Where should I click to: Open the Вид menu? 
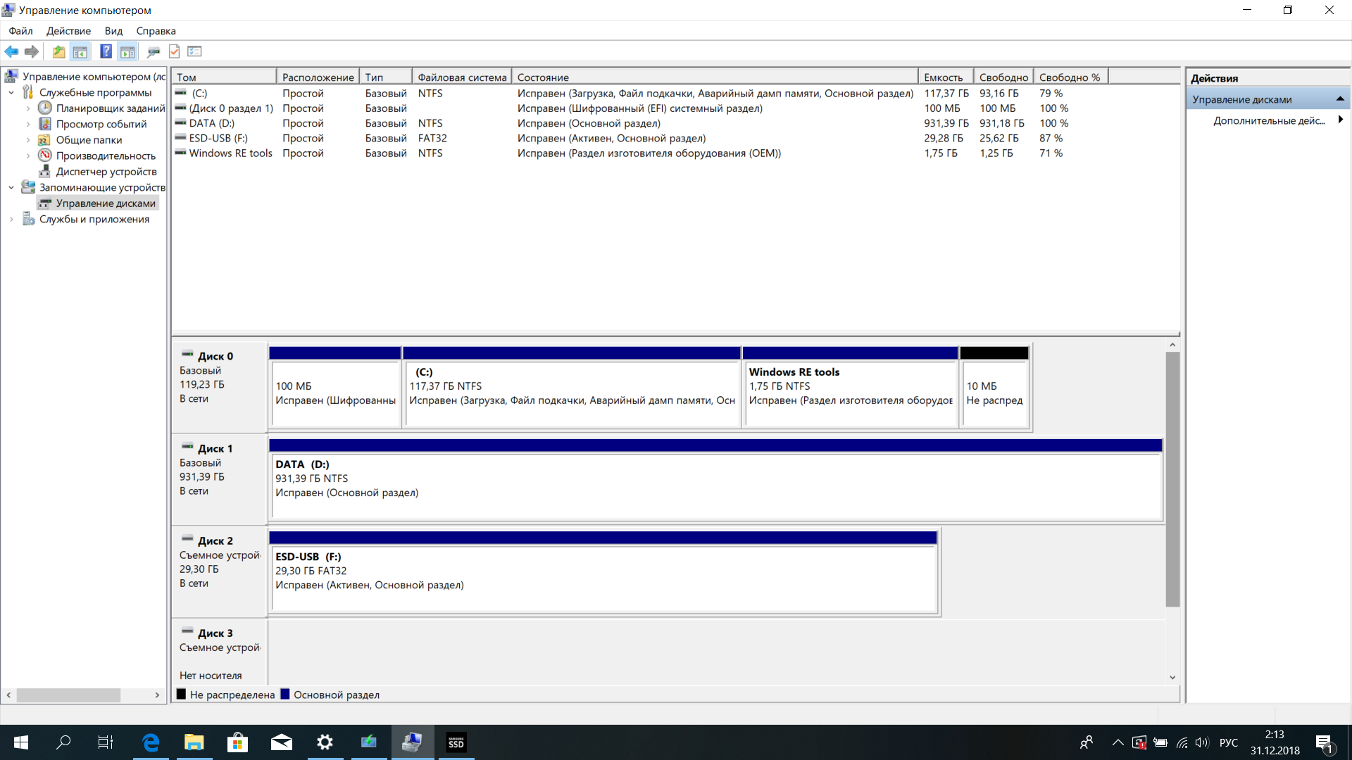pos(113,31)
